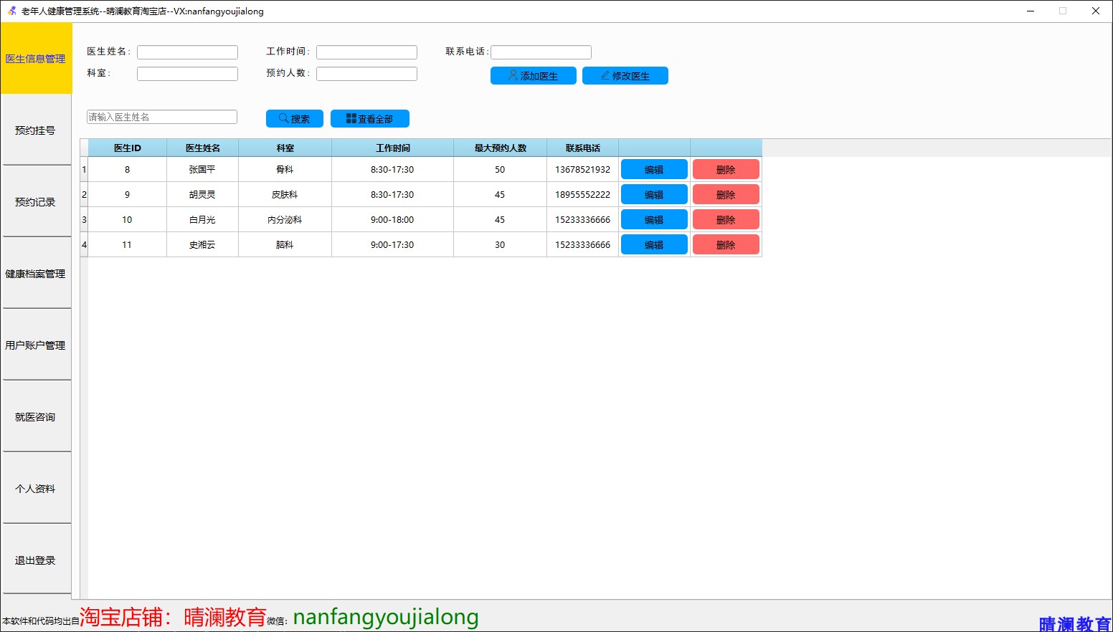This screenshot has height=632, width=1113.
Task: Delete the 白月光 row
Action: pos(726,220)
